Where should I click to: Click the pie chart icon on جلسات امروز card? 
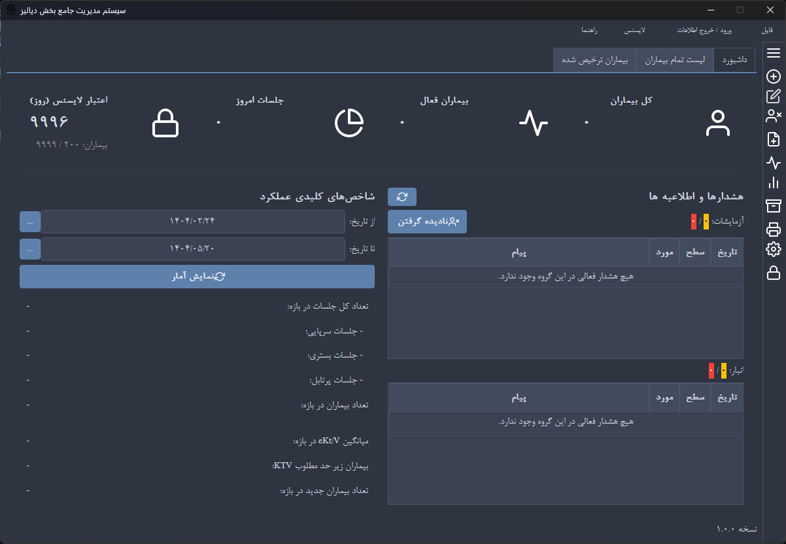point(349,123)
